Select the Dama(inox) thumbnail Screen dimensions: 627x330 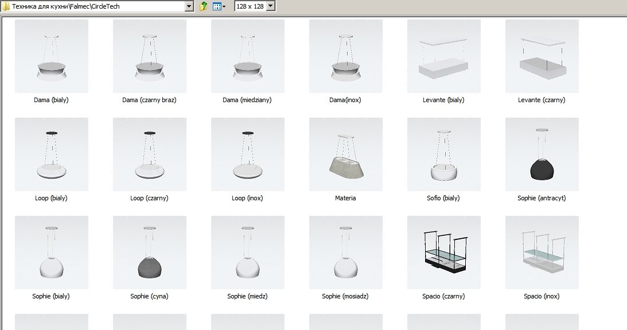point(346,56)
